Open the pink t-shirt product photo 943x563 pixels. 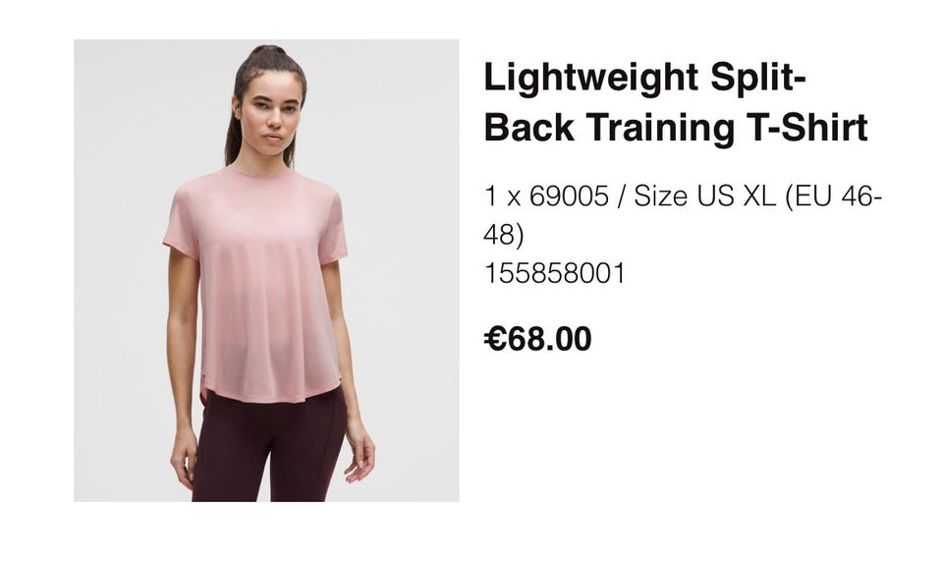266,270
